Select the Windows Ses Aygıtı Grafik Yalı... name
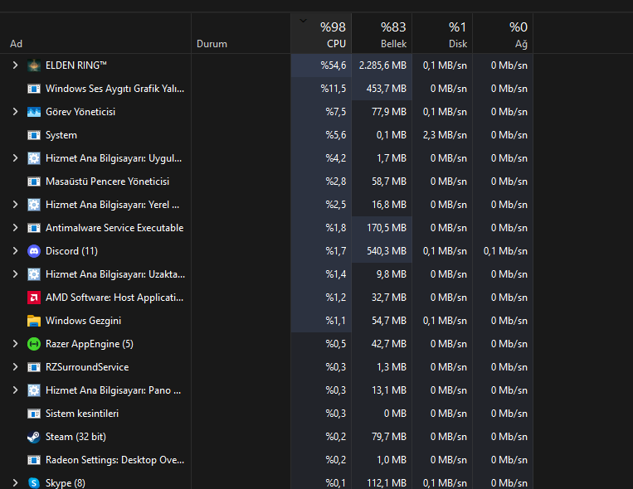633x489 pixels. (114, 89)
